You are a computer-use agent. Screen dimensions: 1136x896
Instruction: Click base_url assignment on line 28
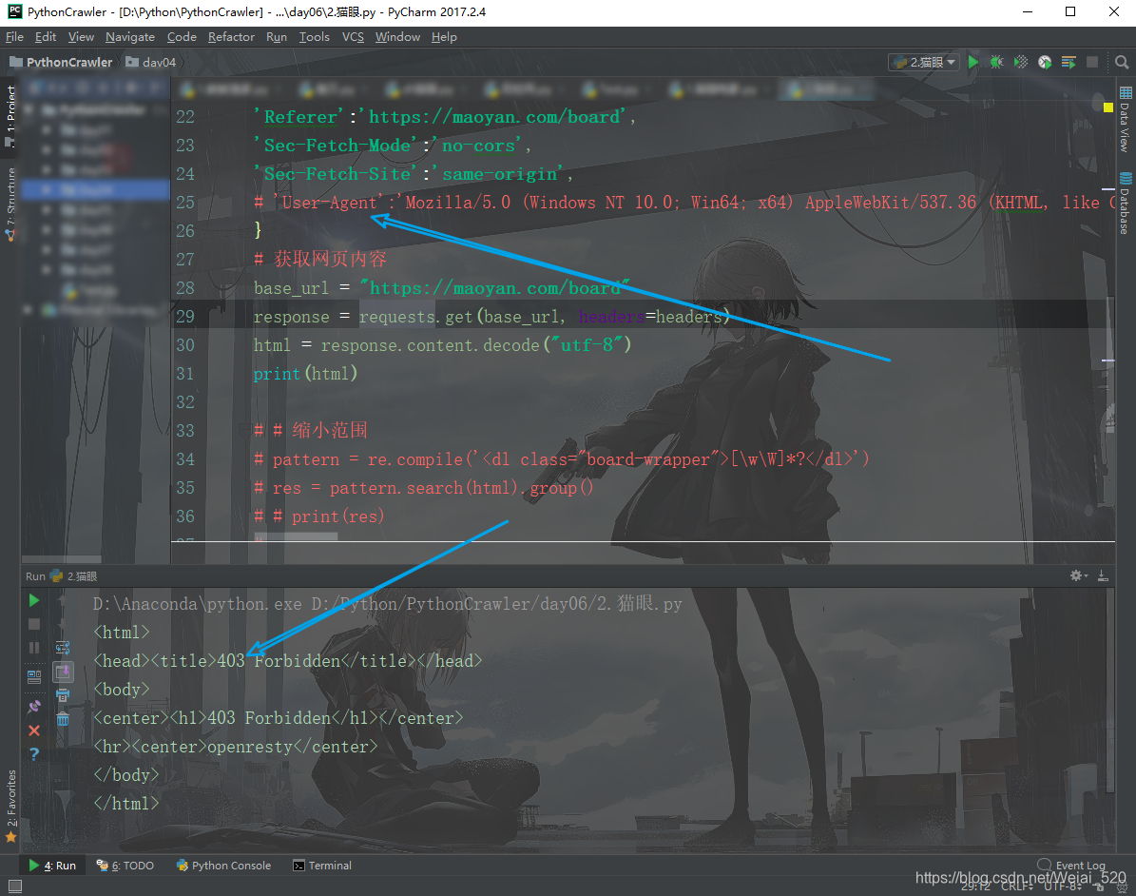pyautogui.click(x=442, y=288)
